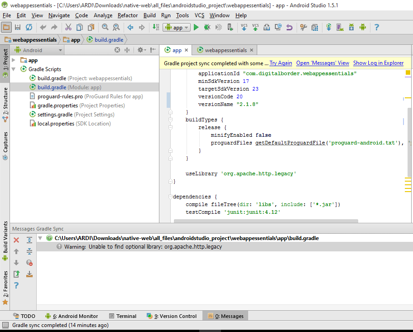Toggle the tool window quick access button
This screenshot has height=332, width=413.
(5, 325)
